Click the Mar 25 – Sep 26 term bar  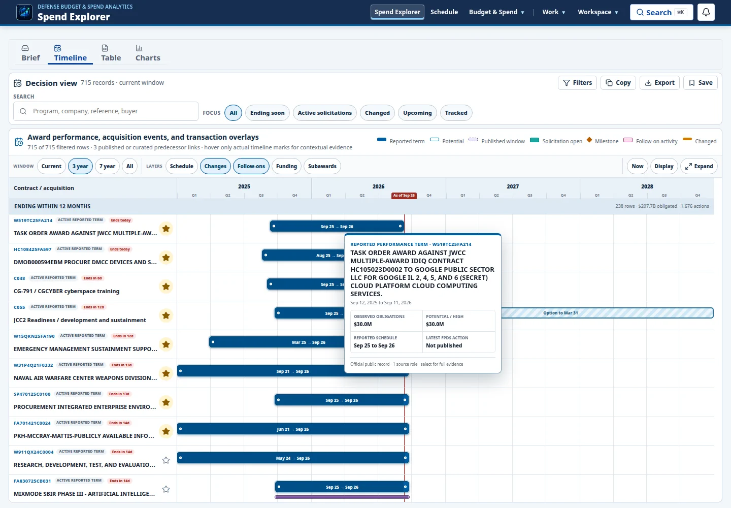[277, 342]
